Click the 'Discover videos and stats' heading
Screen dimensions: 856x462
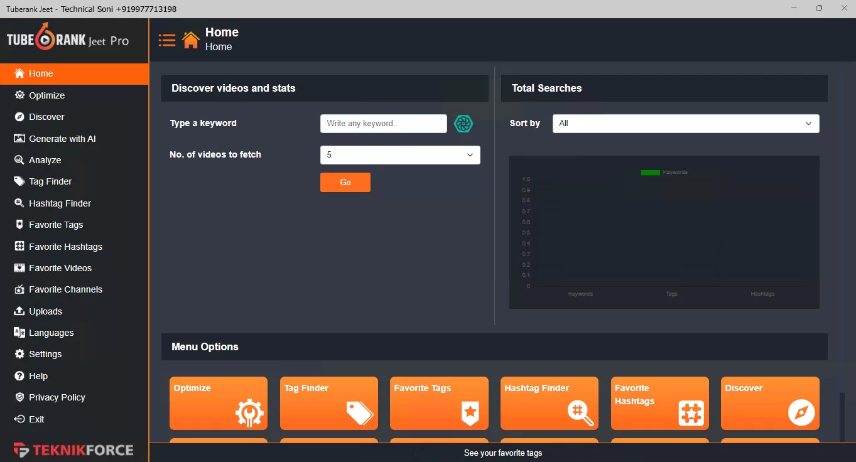234,88
